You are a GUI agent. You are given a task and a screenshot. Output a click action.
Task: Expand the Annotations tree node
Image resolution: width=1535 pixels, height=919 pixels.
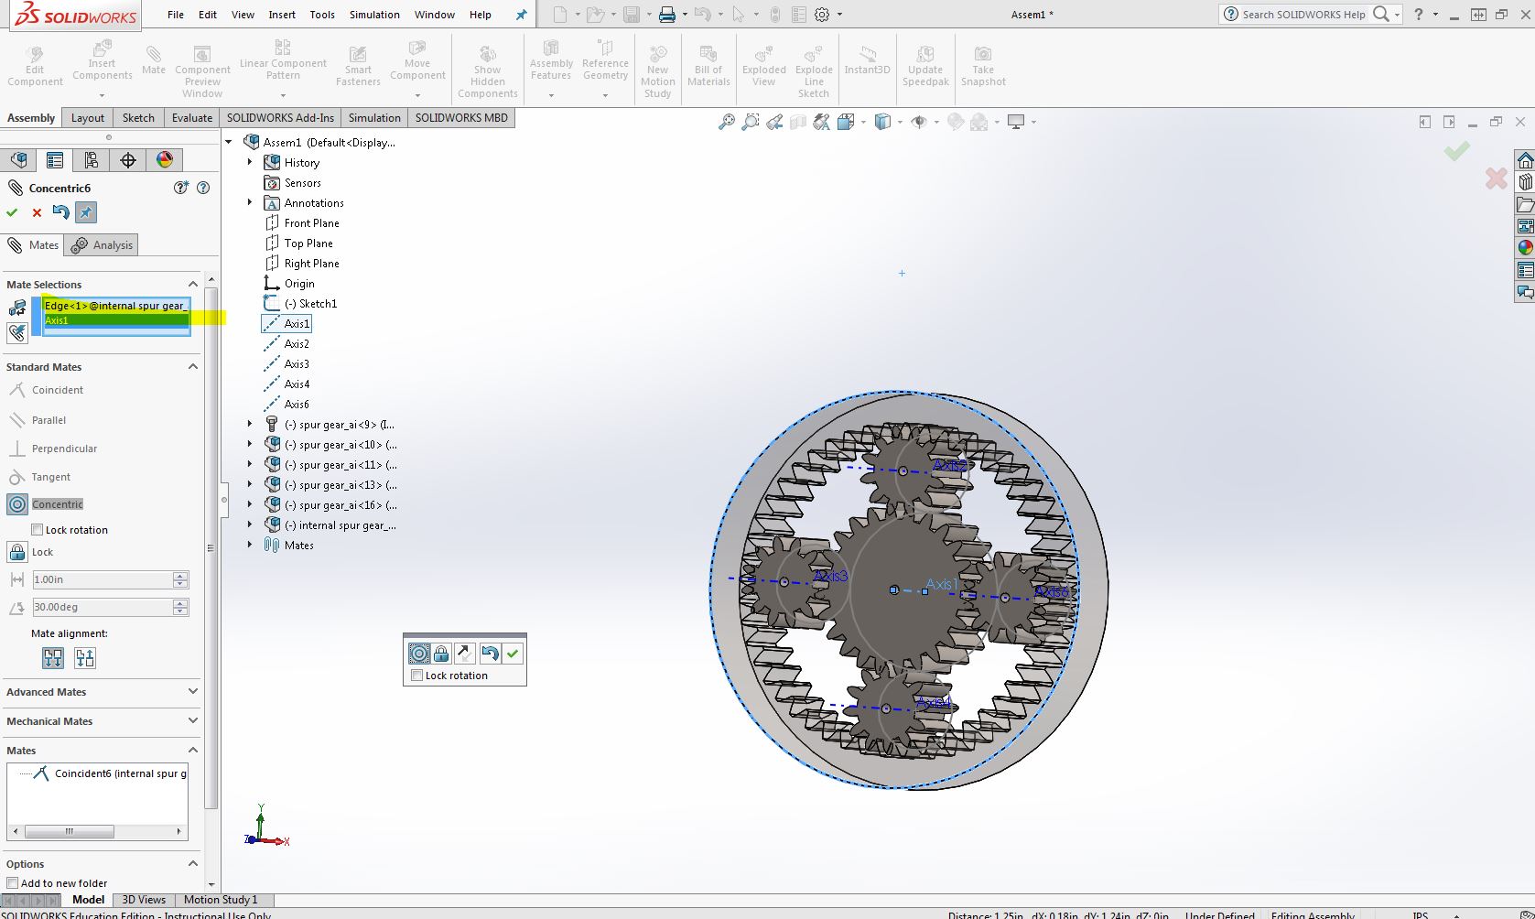[x=250, y=202]
